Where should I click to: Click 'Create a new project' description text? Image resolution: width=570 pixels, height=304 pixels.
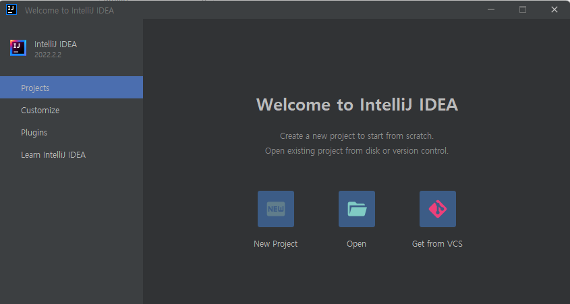click(x=357, y=136)
